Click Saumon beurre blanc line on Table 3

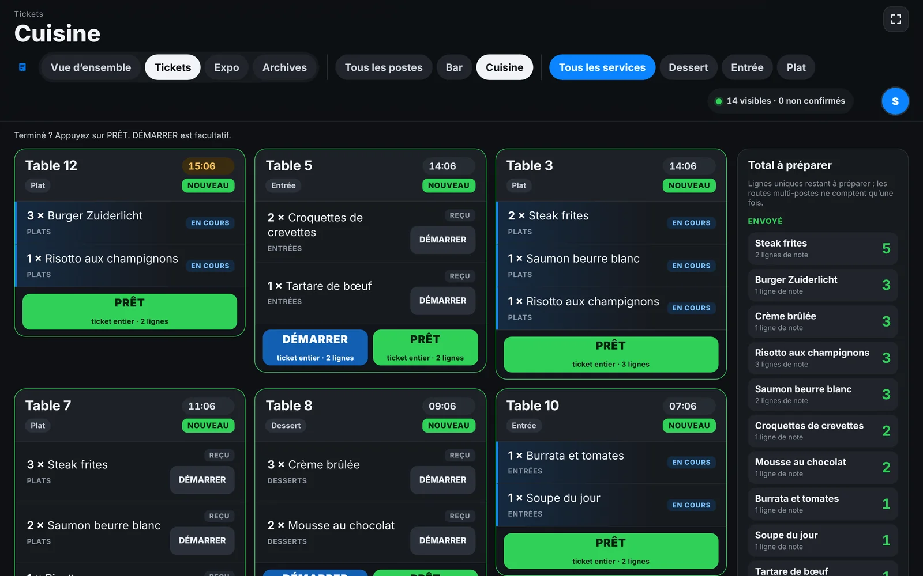click(611, 266)
